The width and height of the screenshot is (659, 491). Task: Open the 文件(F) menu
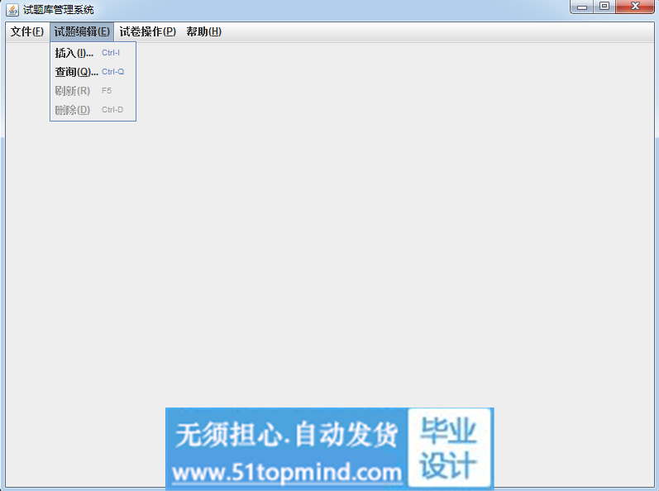tap(27, 32)
